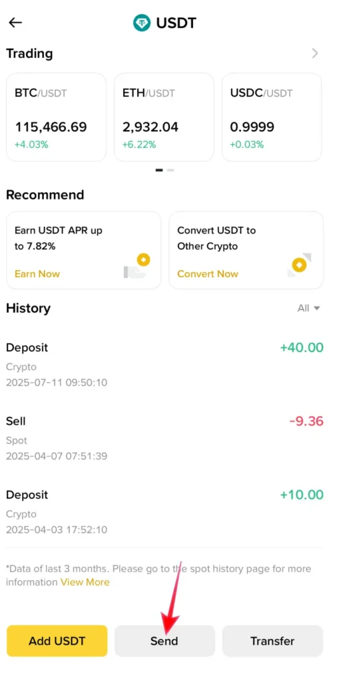Screen dimensions: 337x683
Task: Open the +10.00 Deposit history entry
Action: (165, 512)
